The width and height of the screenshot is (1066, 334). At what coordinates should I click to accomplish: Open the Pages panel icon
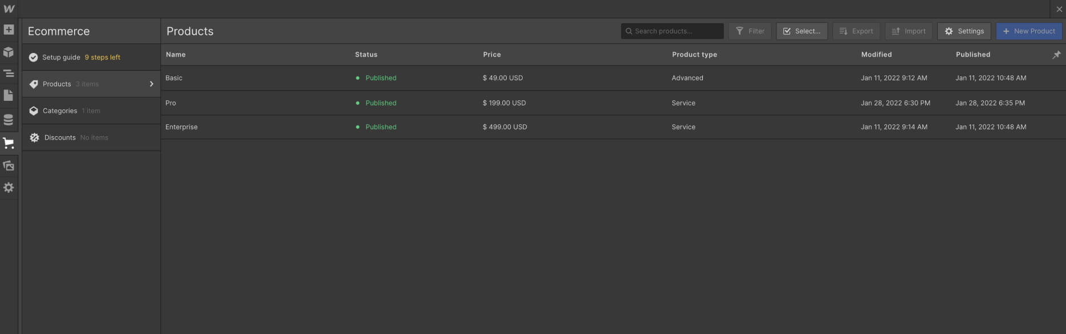tap(9, 95)
